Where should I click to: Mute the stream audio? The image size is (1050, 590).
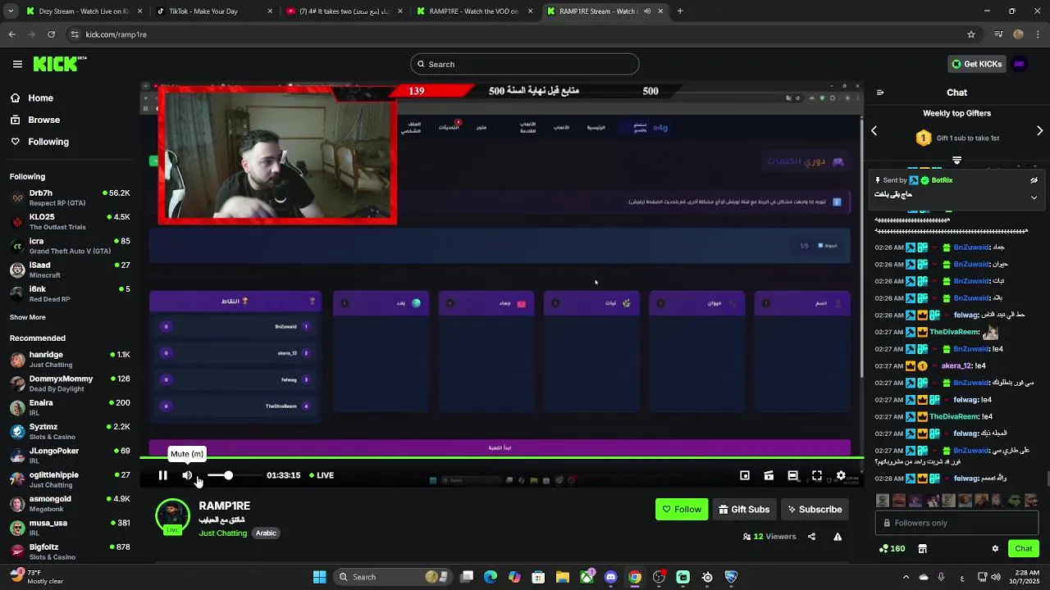pyautogui.click(x=187, y=475)
